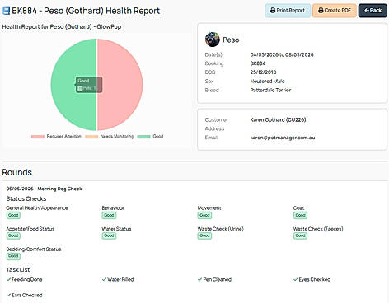Click the Print Report button
Viewport: 389px width, 303px height.
click(x=288, y=11)
